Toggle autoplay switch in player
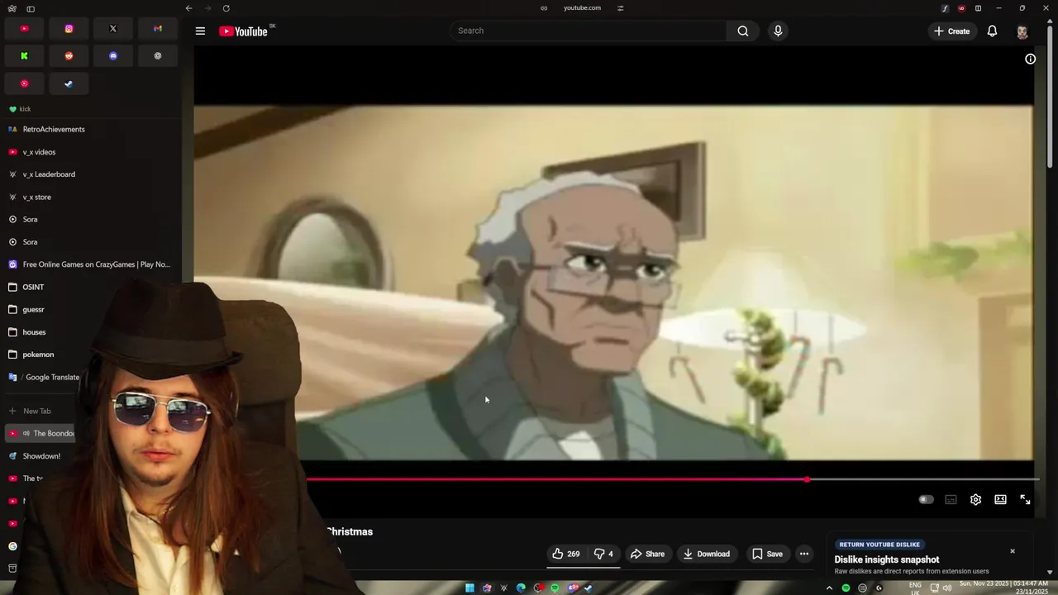This screenshot has width=1058, height=595. [926, 500]
